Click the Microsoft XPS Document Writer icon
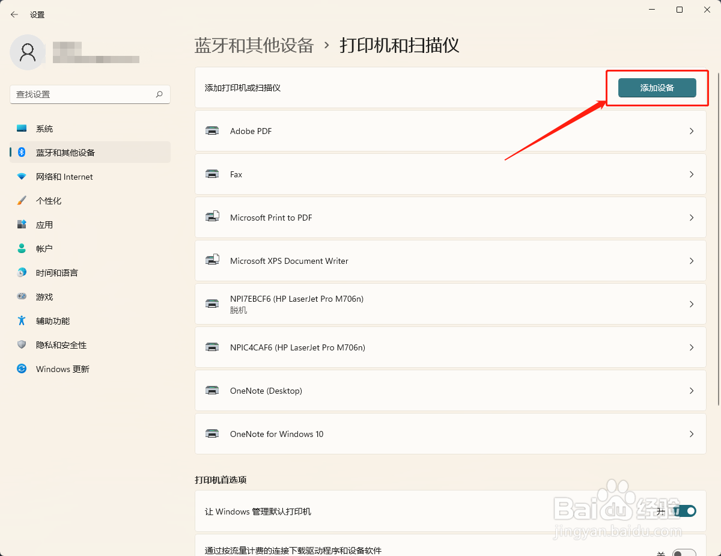The image size is (721, 556). click(212, 260)
